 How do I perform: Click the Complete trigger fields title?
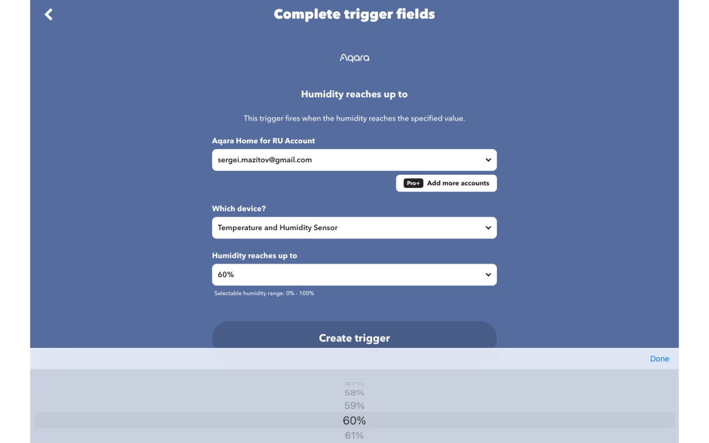click(x=354, y=14)
